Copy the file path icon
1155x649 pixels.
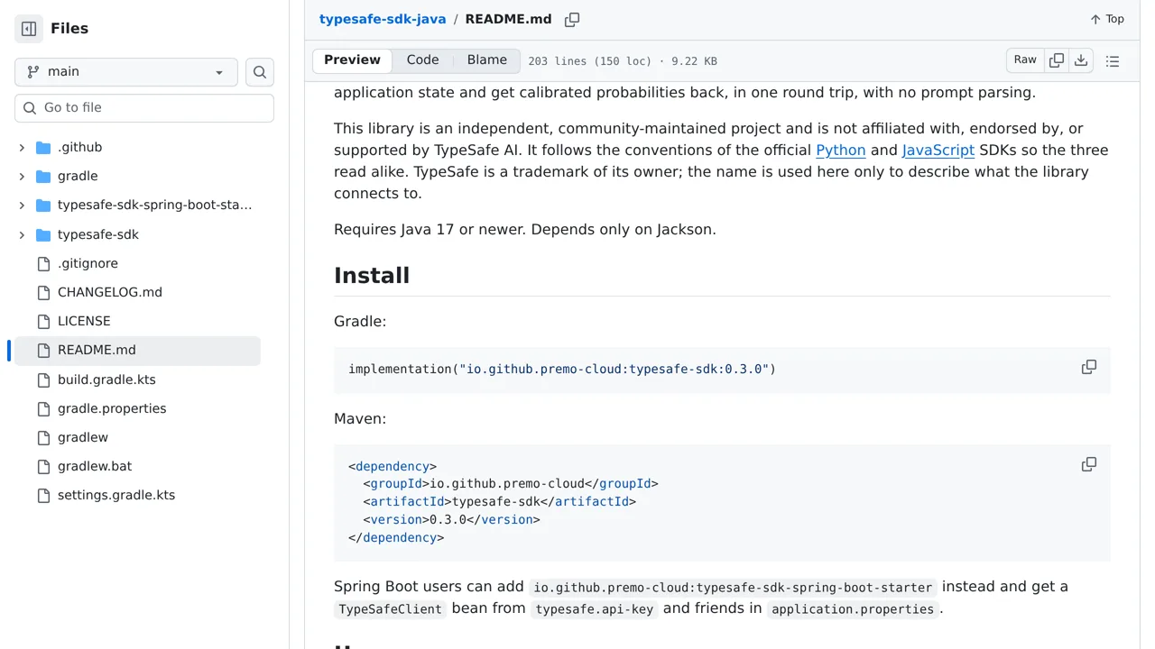coord(572,20)
